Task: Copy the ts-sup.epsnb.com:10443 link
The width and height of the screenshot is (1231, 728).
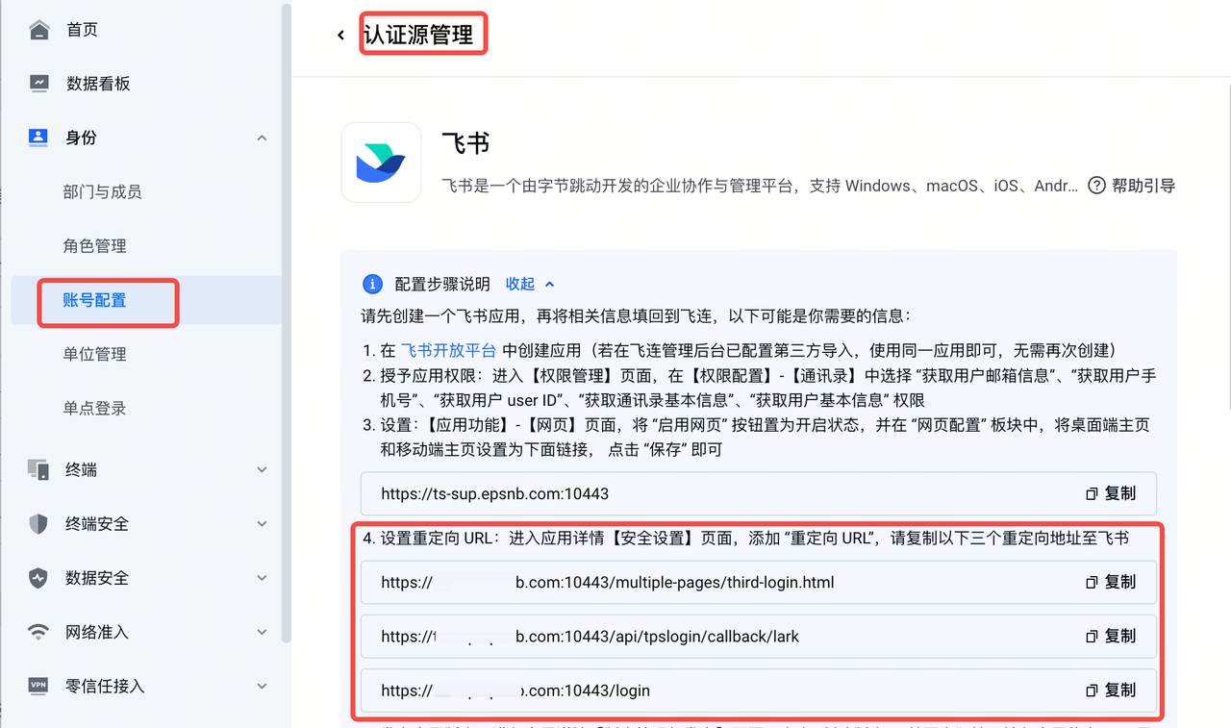Action: 1111,493
